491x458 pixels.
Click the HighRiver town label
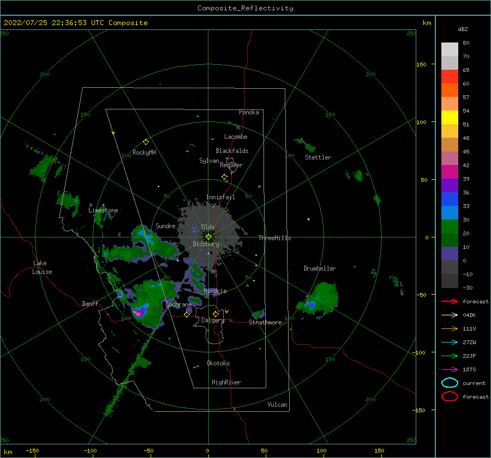coord(226,383)
